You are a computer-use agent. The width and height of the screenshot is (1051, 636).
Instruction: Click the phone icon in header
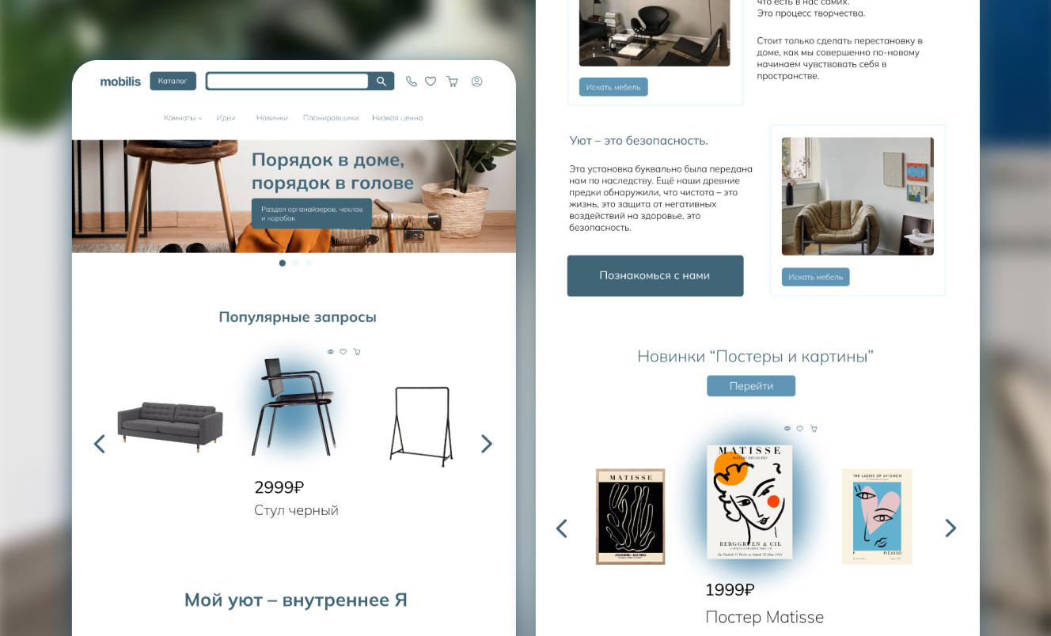click(x=411, y=81)
